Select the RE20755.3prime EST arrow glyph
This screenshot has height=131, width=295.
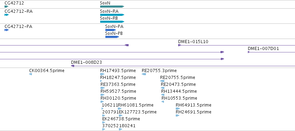pos(144,74)
